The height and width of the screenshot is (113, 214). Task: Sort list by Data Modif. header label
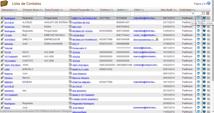167,10
